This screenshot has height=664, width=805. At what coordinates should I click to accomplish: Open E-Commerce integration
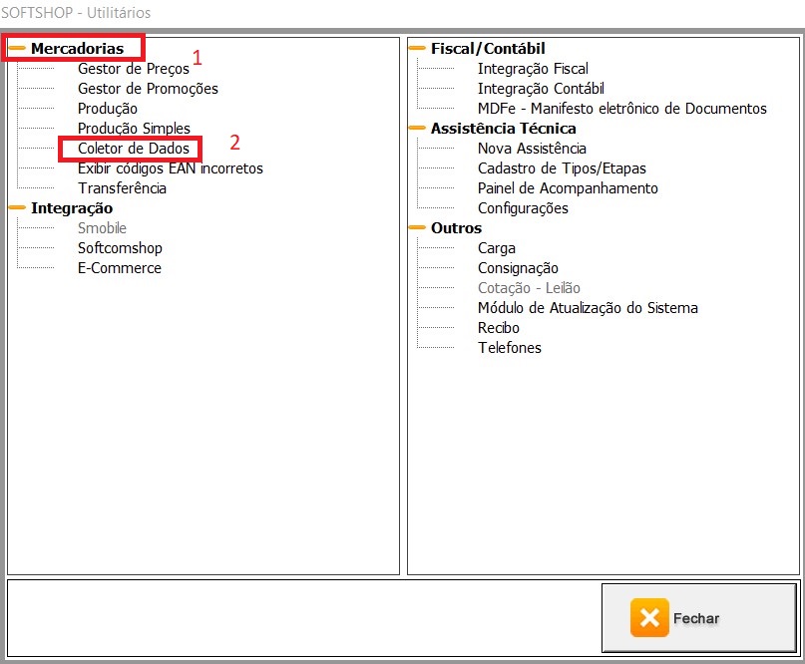click(x=119, y=268)
